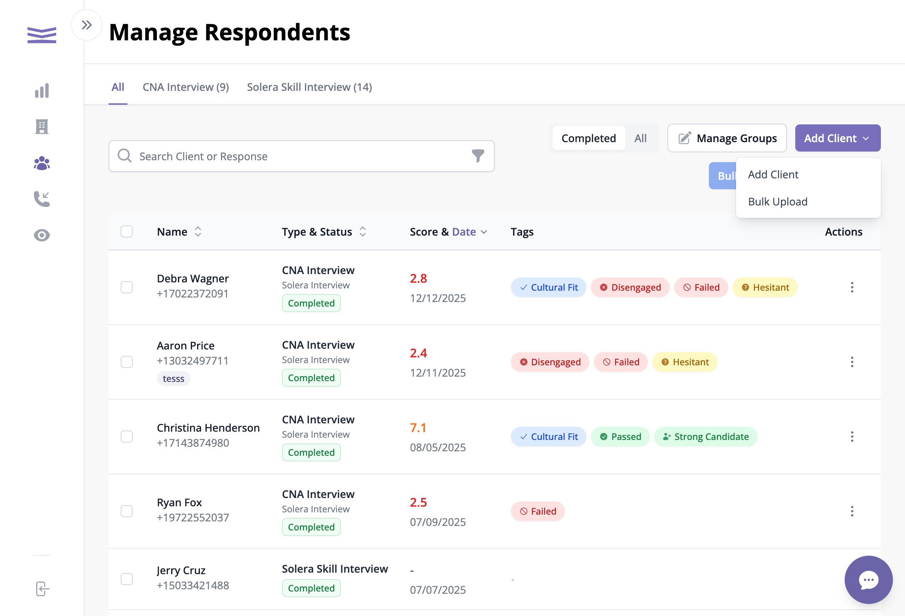The height and width of the screenshot is (616, 905).
Task: Select Aaron Price's row checkbox
Action: pos(127,362)
